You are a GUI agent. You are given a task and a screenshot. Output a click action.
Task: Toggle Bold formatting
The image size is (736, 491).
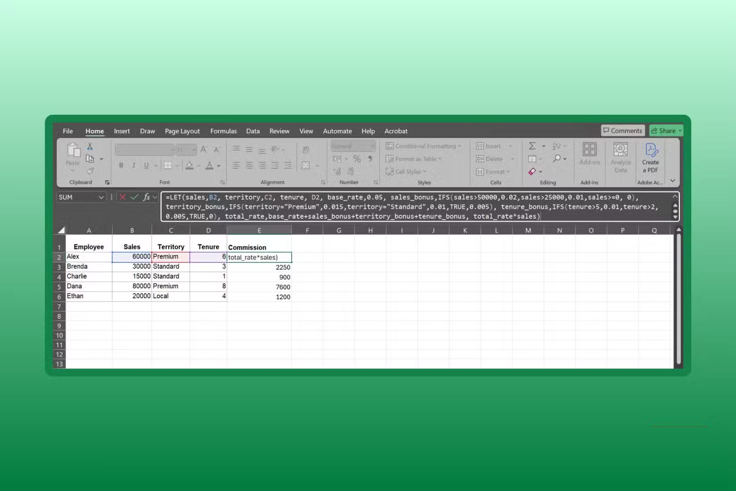click(x=121, y=165)
